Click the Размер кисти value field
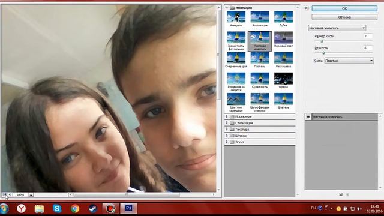The image size is (384, 216). coord(368,36)
